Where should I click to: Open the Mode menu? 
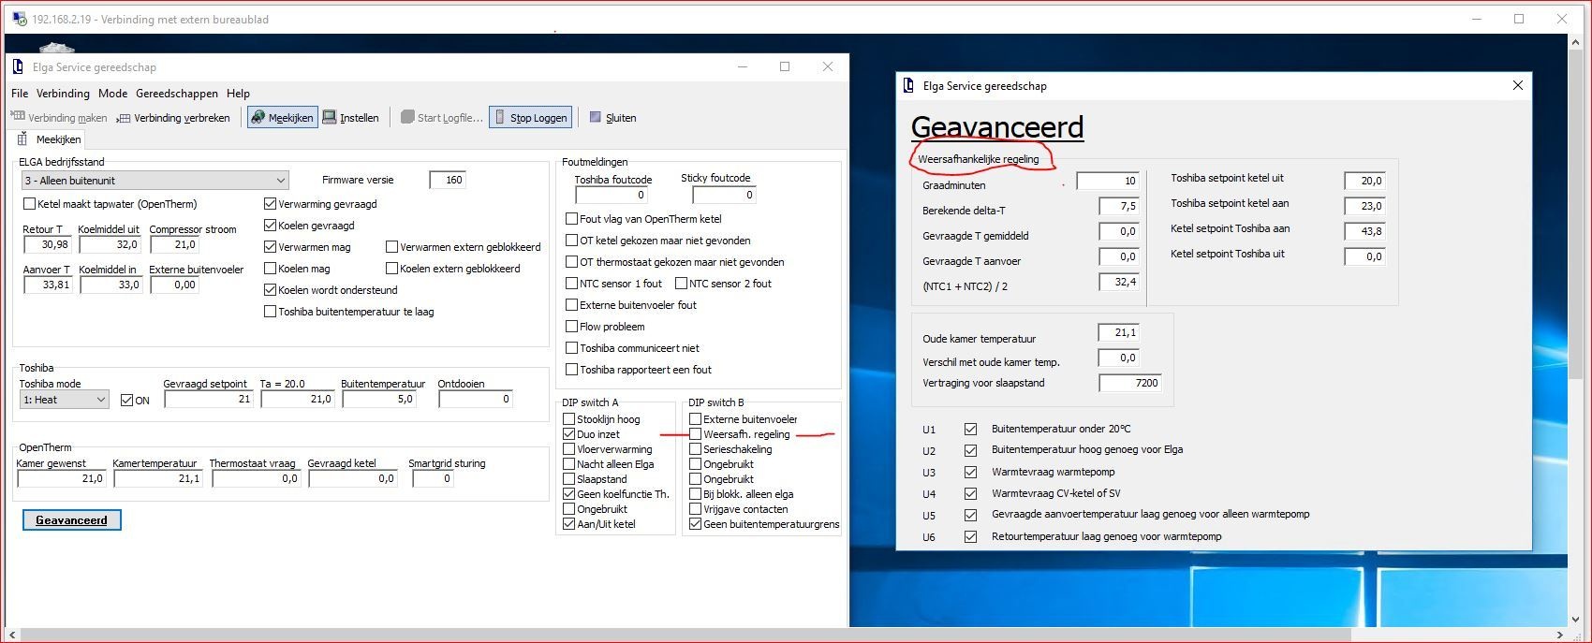(112, 94)
